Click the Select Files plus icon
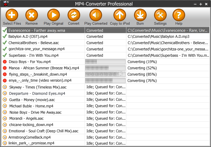The width and height of the screenshot is (211, 147). [x=12, y=15]
